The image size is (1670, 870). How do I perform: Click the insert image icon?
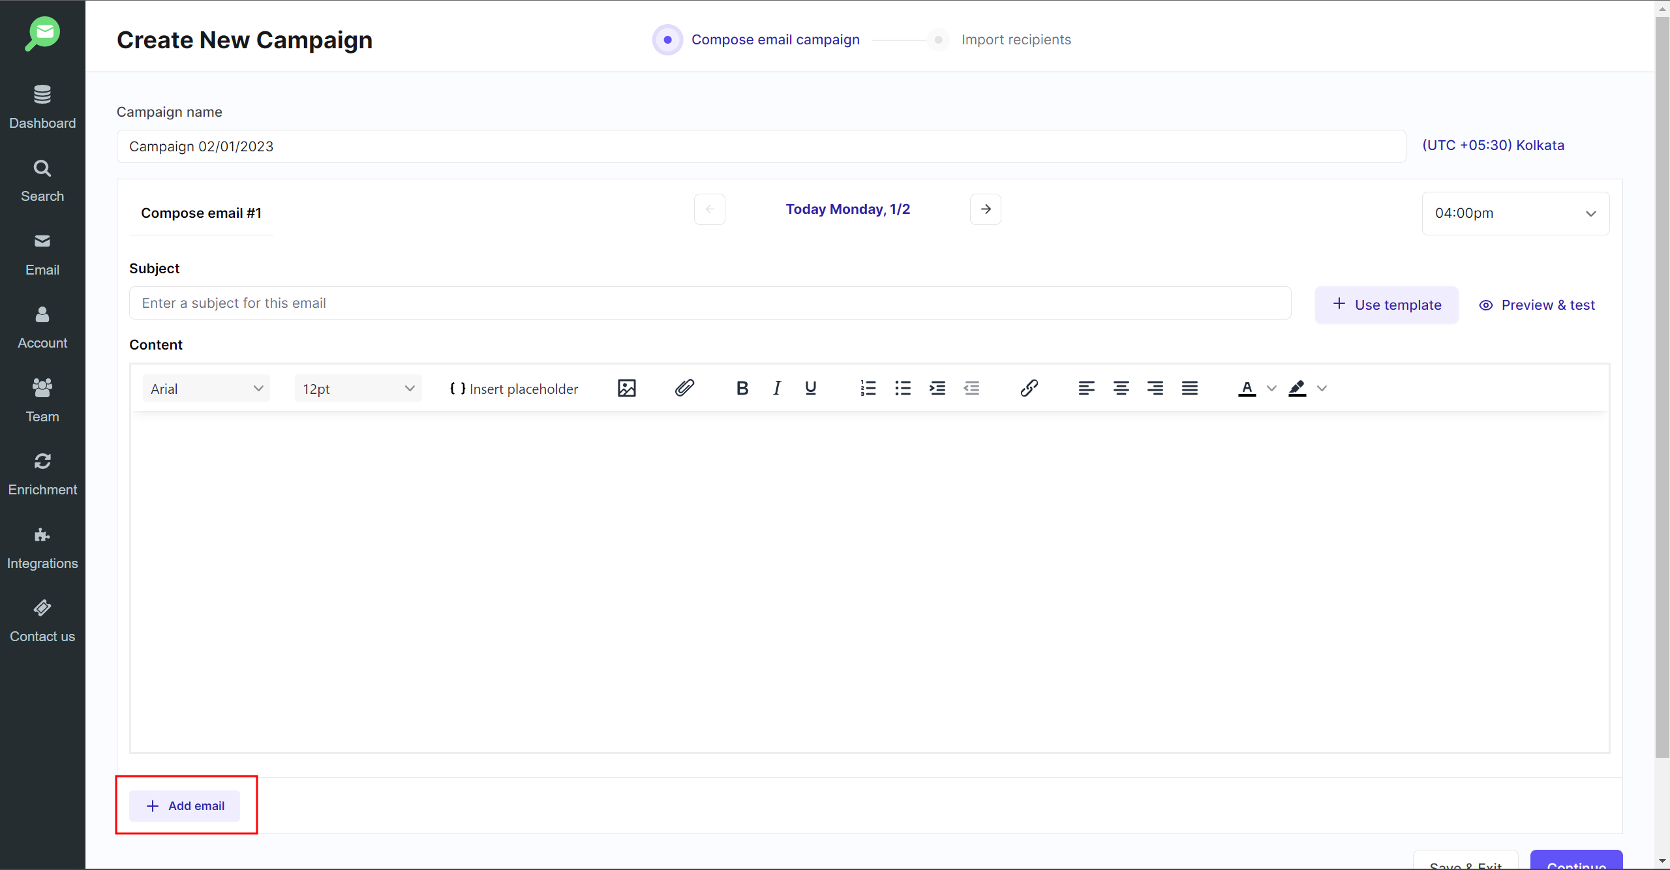[626, 389]
